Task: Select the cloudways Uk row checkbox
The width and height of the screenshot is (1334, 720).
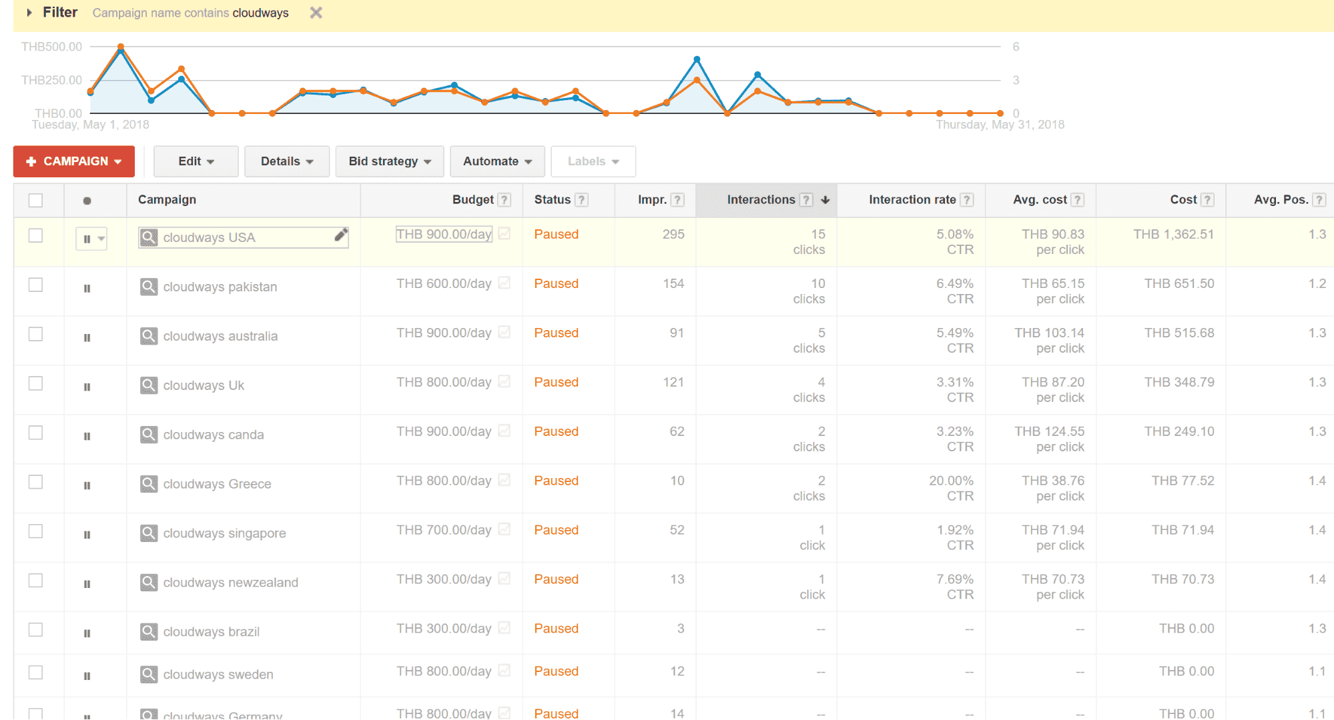Action: [36, 383]
